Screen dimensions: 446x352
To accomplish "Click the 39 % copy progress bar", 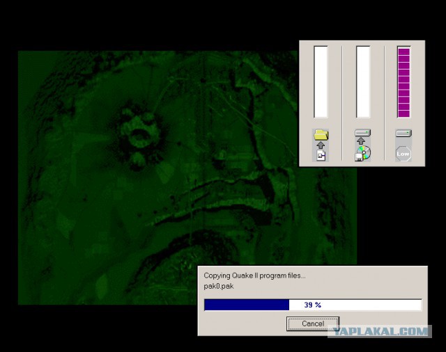I will click(x=313, y=305).
